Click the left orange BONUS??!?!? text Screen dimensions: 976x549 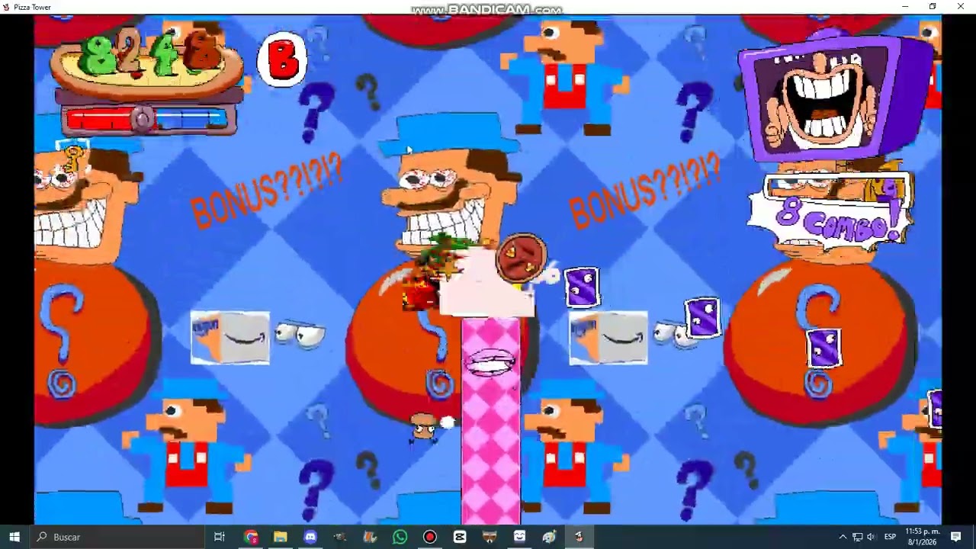[266, 191]
